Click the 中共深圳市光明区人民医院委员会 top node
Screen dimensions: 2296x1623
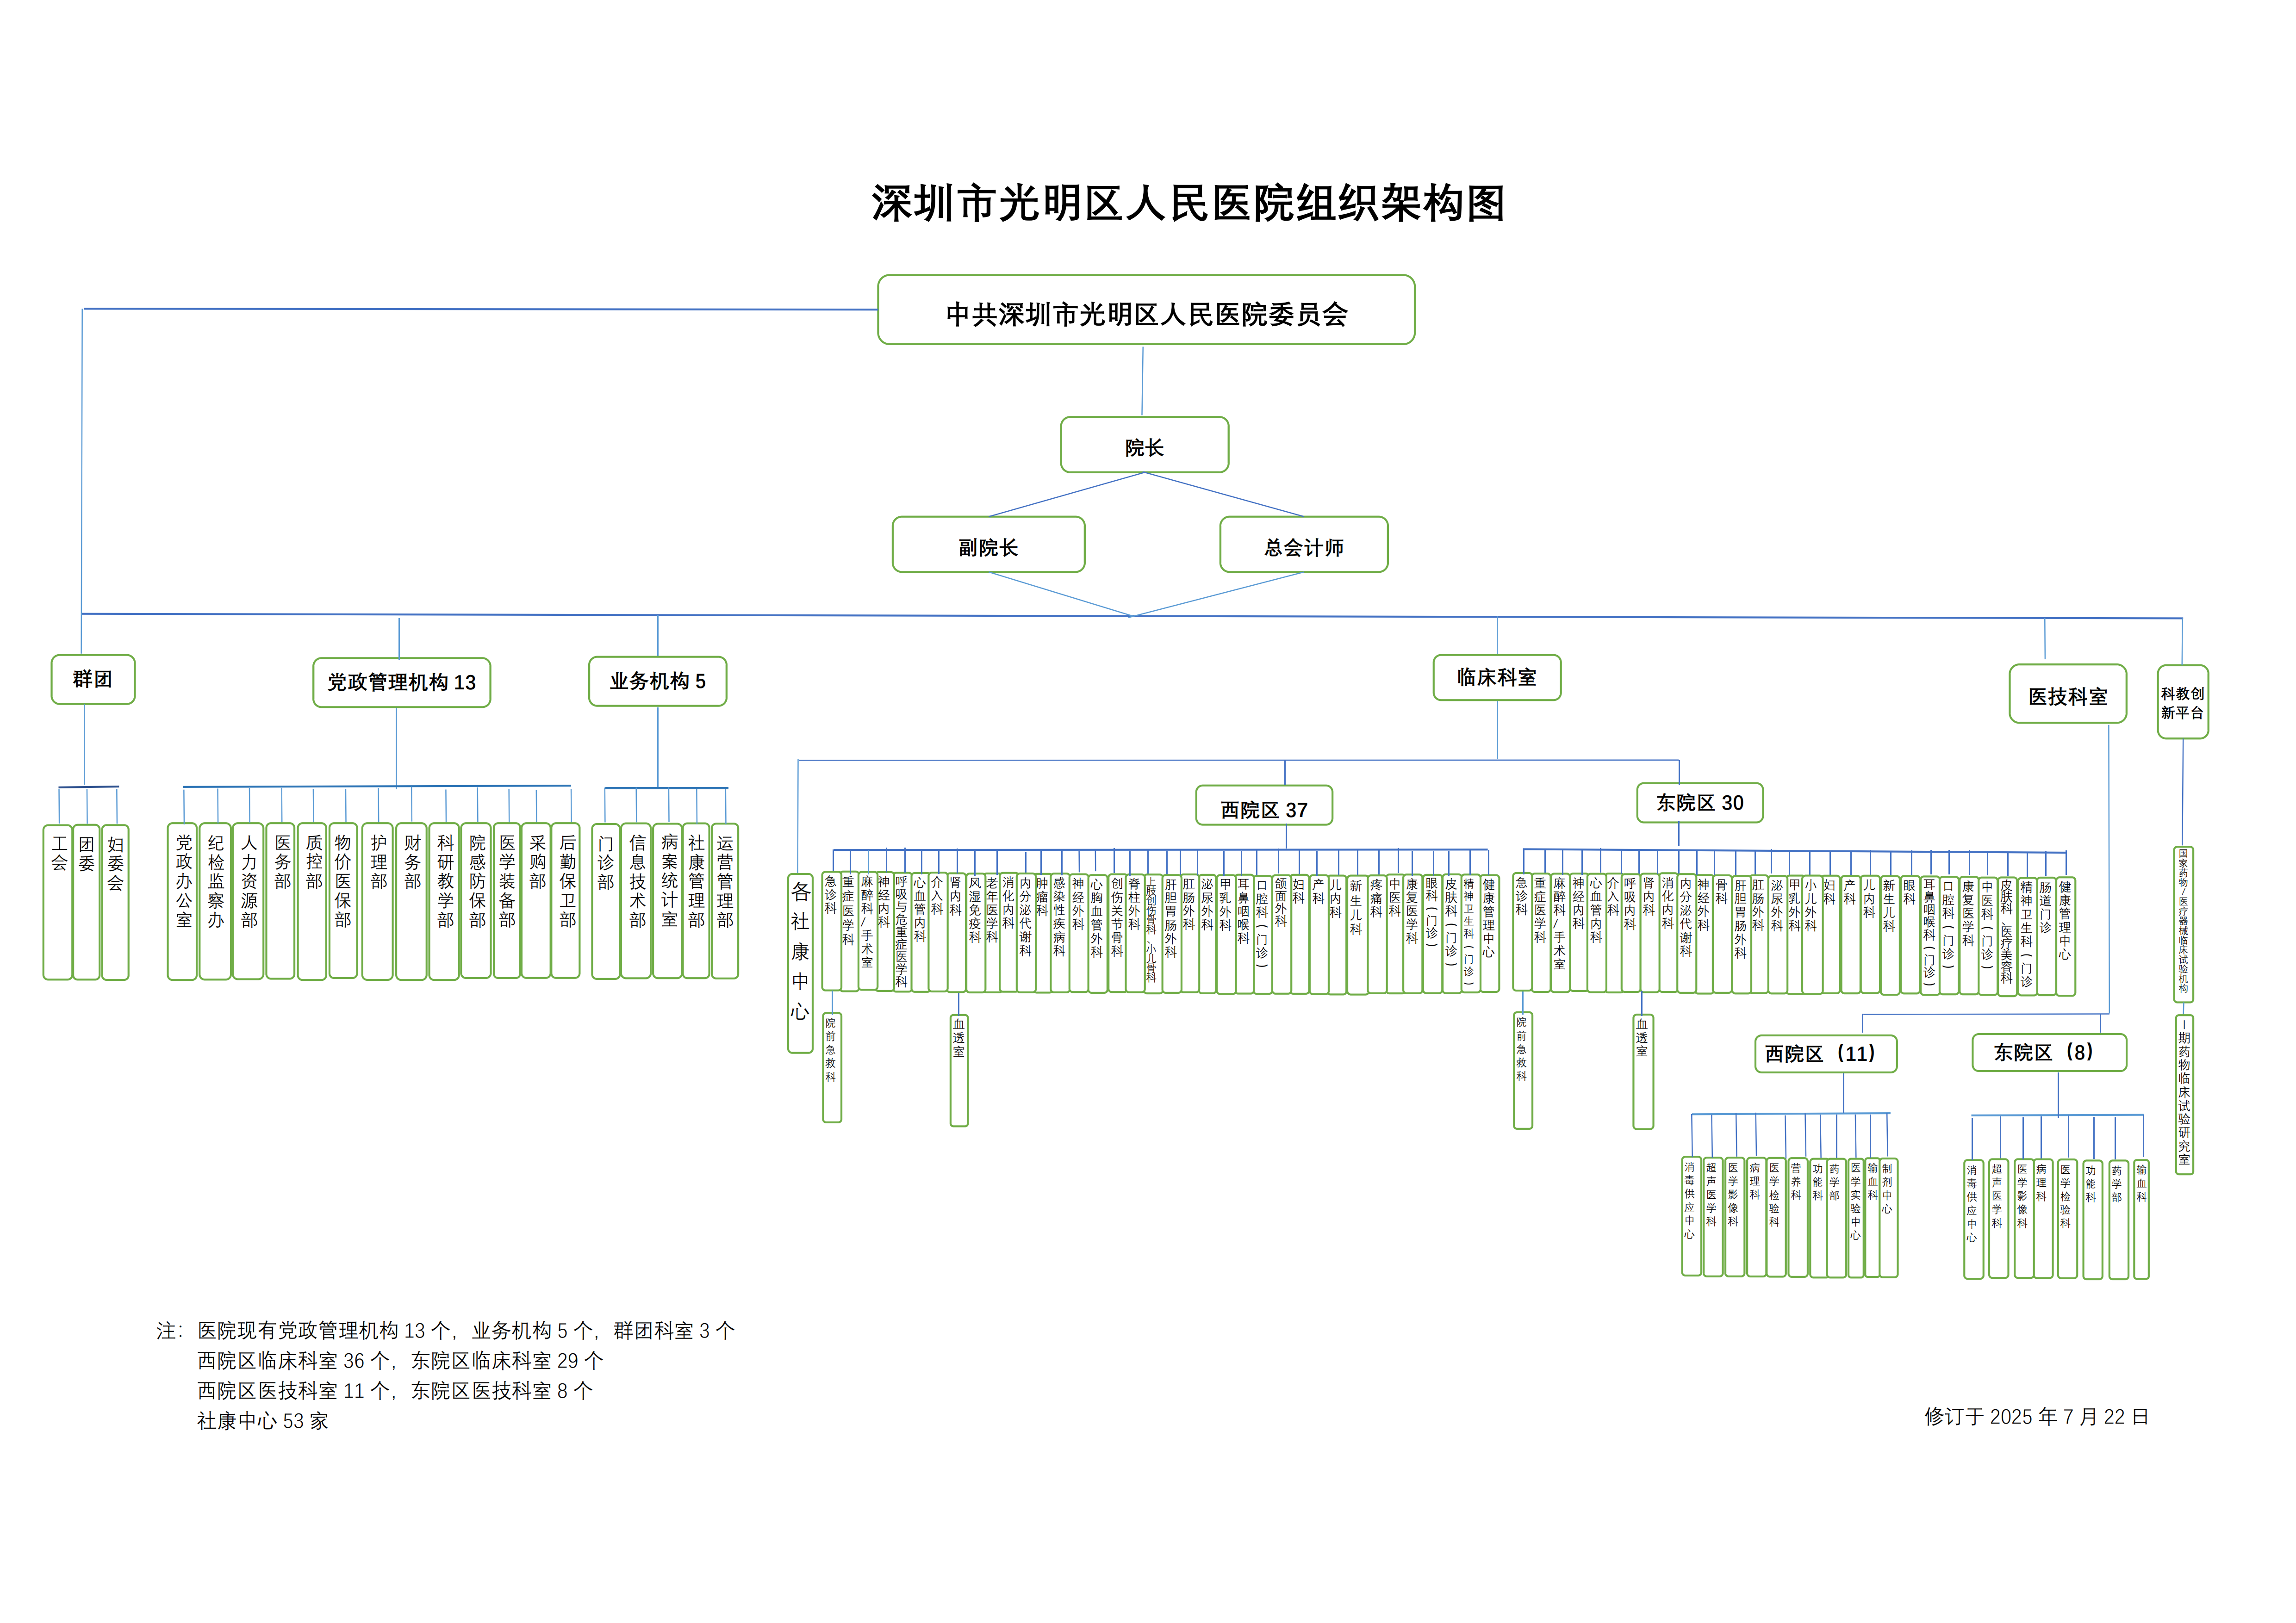(1148, 311)
